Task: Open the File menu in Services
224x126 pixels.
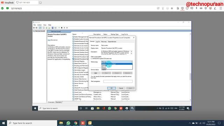Action: point(35,25)
